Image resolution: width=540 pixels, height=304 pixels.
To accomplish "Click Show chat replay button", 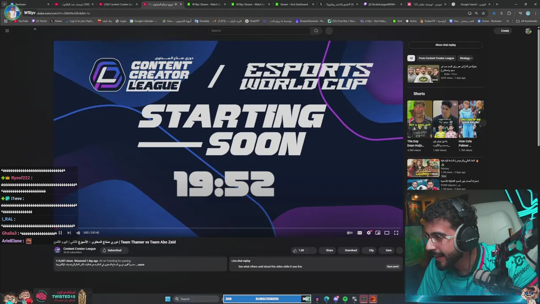I will pos(445,45).
